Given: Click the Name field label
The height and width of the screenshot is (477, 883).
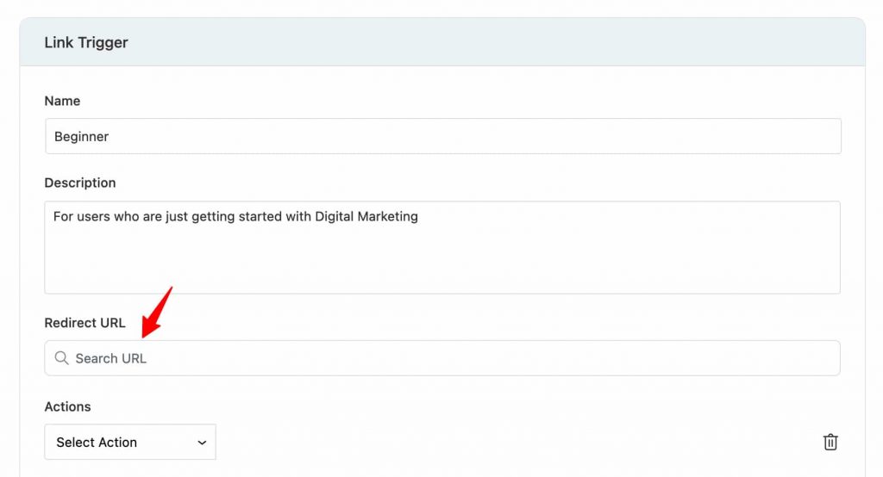Looking at the screenshot, I should coord(62,101).
